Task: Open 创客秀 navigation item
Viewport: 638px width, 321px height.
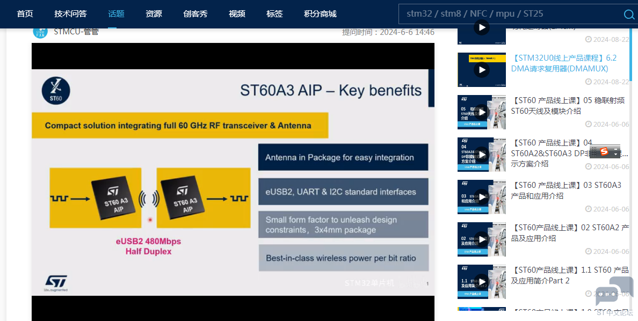Action: click(195, 14)
